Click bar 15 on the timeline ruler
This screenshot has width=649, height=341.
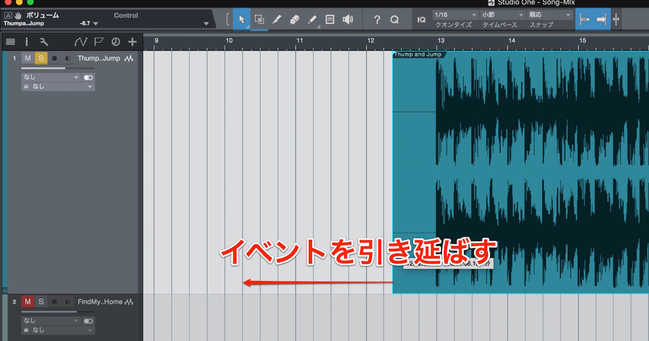click(x=582, y=41)
